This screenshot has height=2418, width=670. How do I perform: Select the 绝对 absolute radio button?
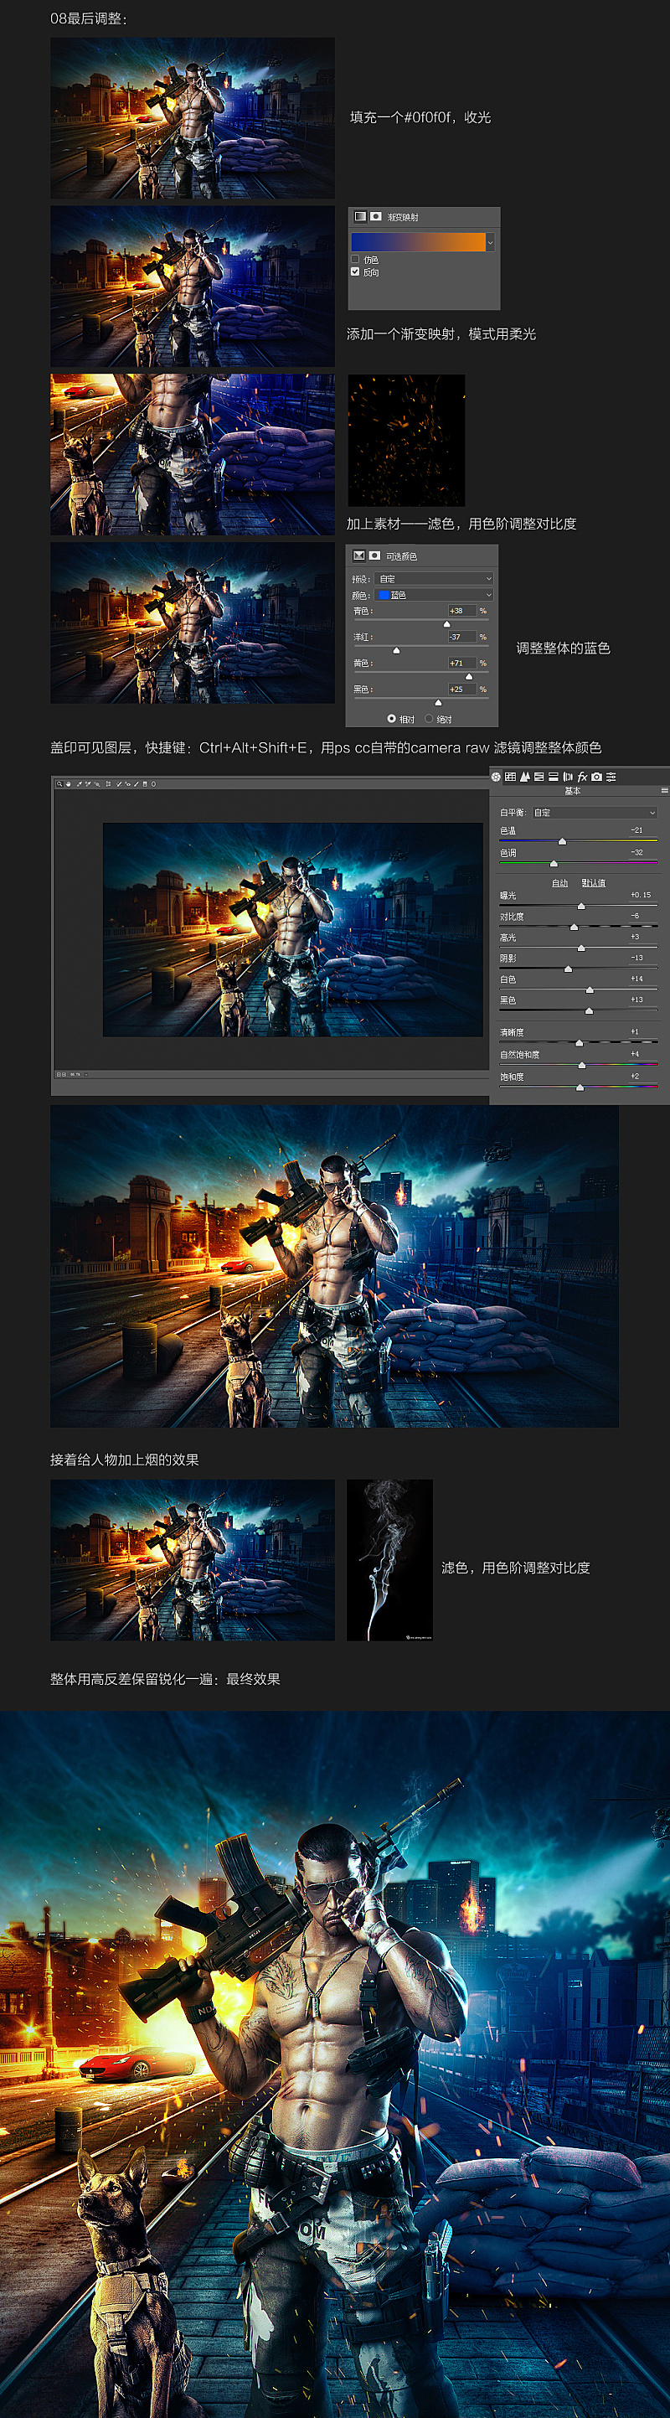429,719
